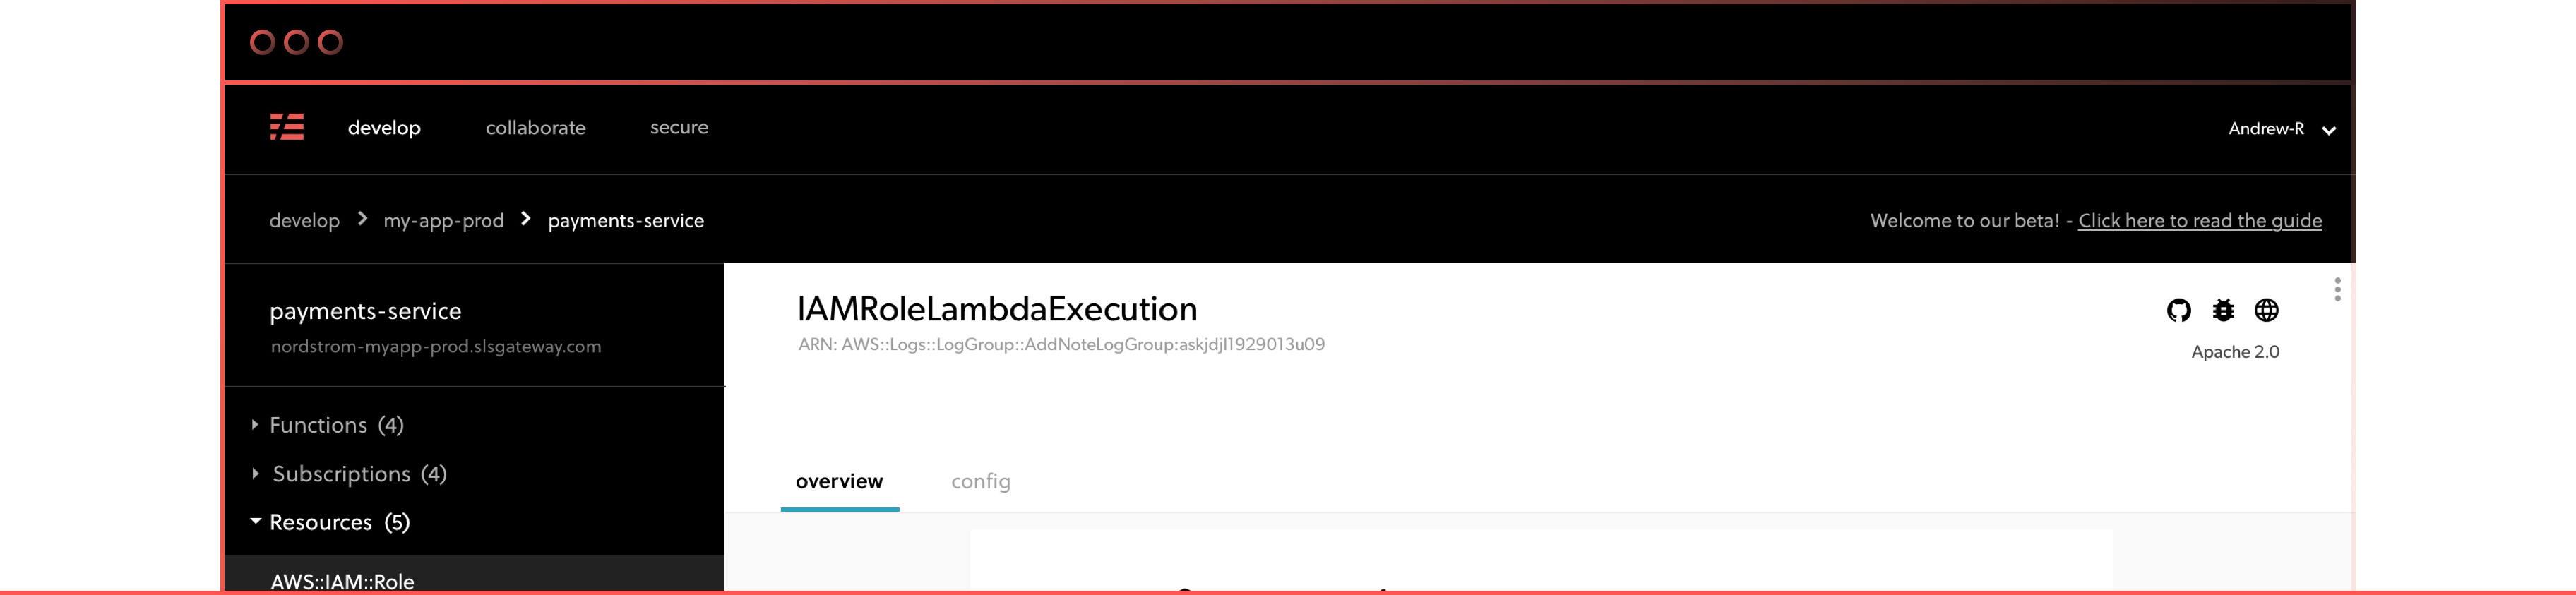The image size is (2576, 595).
Task: Click the third red window circle
Action: click(x=330, y=42)
